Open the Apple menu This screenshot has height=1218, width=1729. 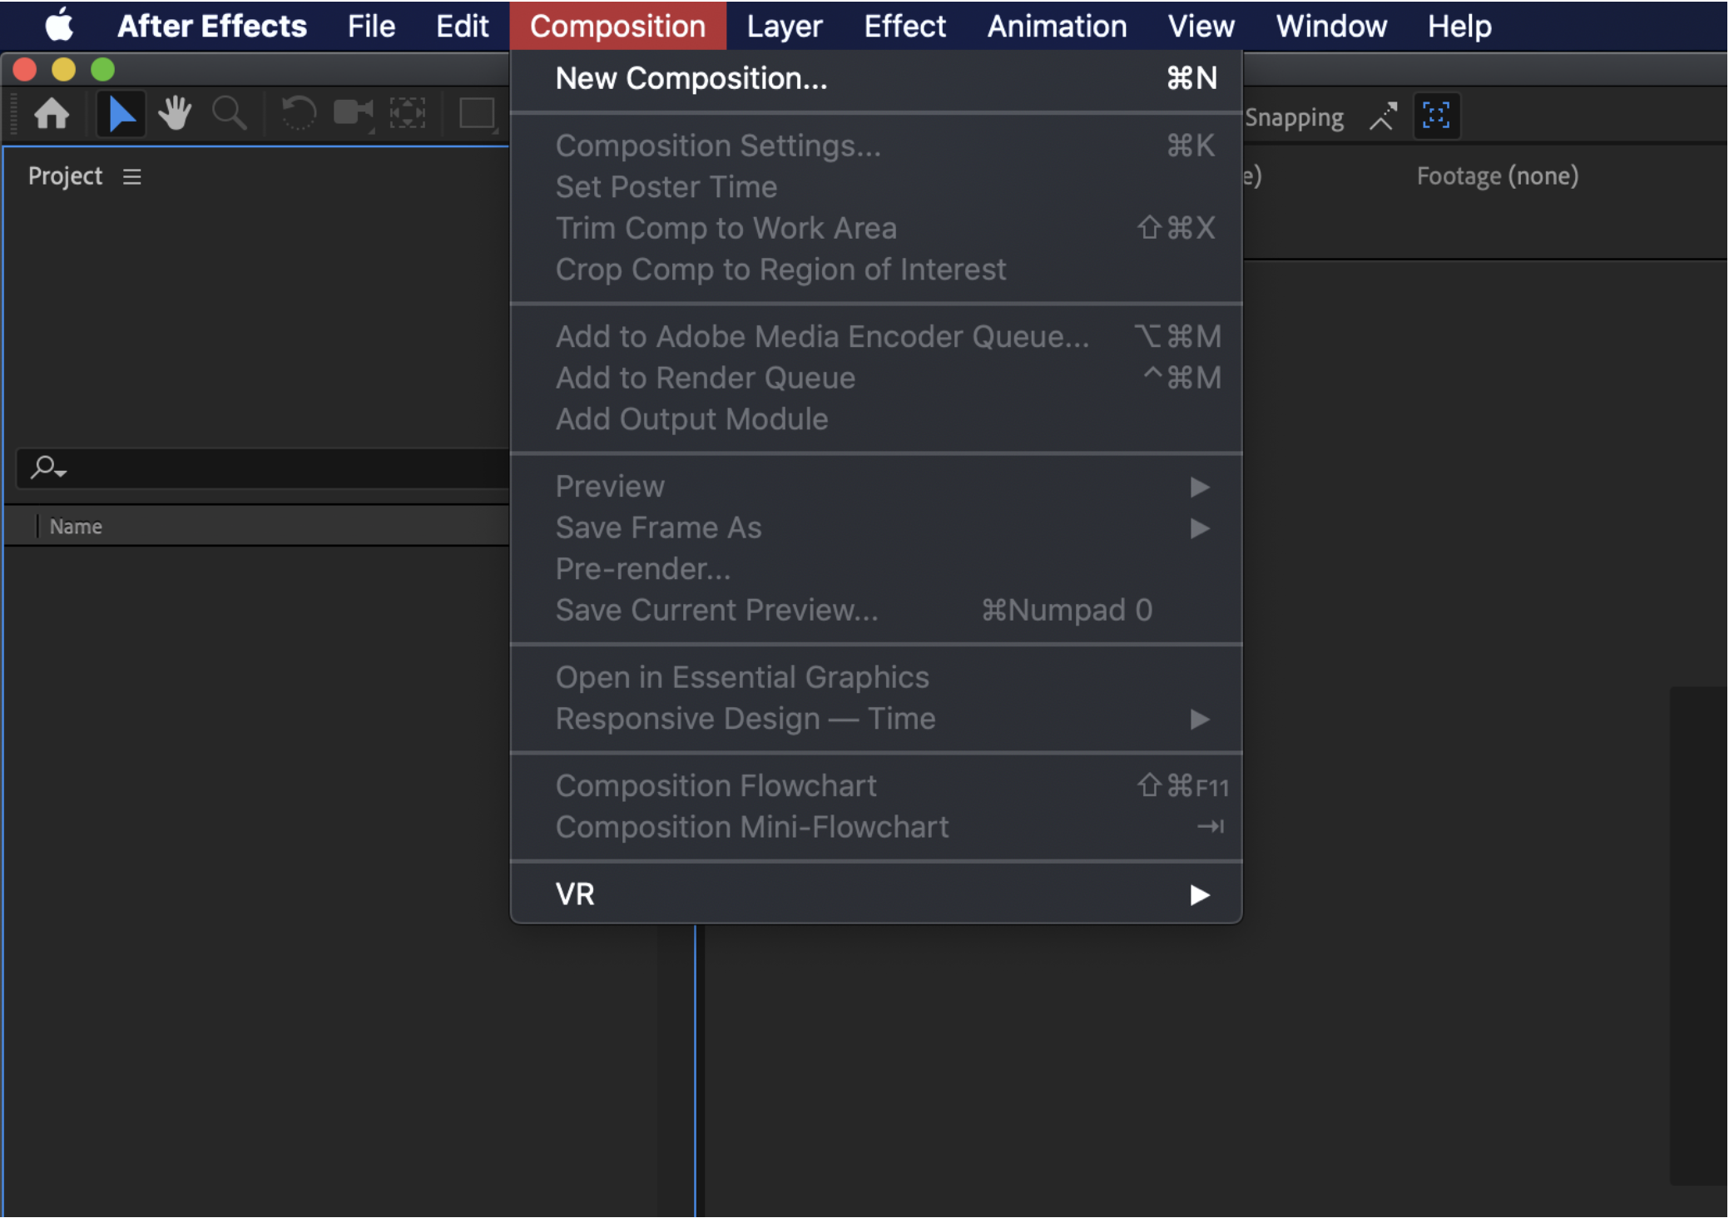coord(58,25)
